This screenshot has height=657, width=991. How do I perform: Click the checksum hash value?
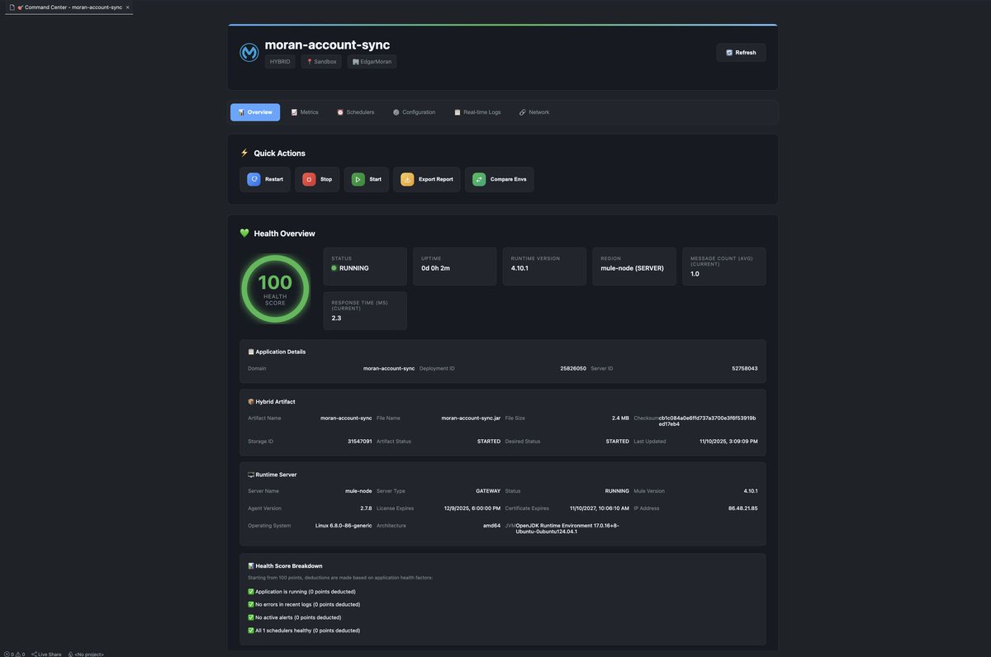[707, 421]
